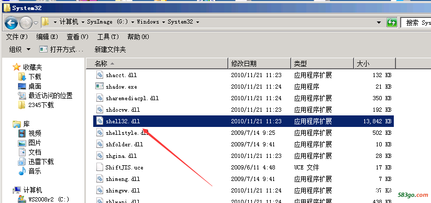Select 迅雷下载 library
The image size is (431, 203).
(x=41, y=162)
